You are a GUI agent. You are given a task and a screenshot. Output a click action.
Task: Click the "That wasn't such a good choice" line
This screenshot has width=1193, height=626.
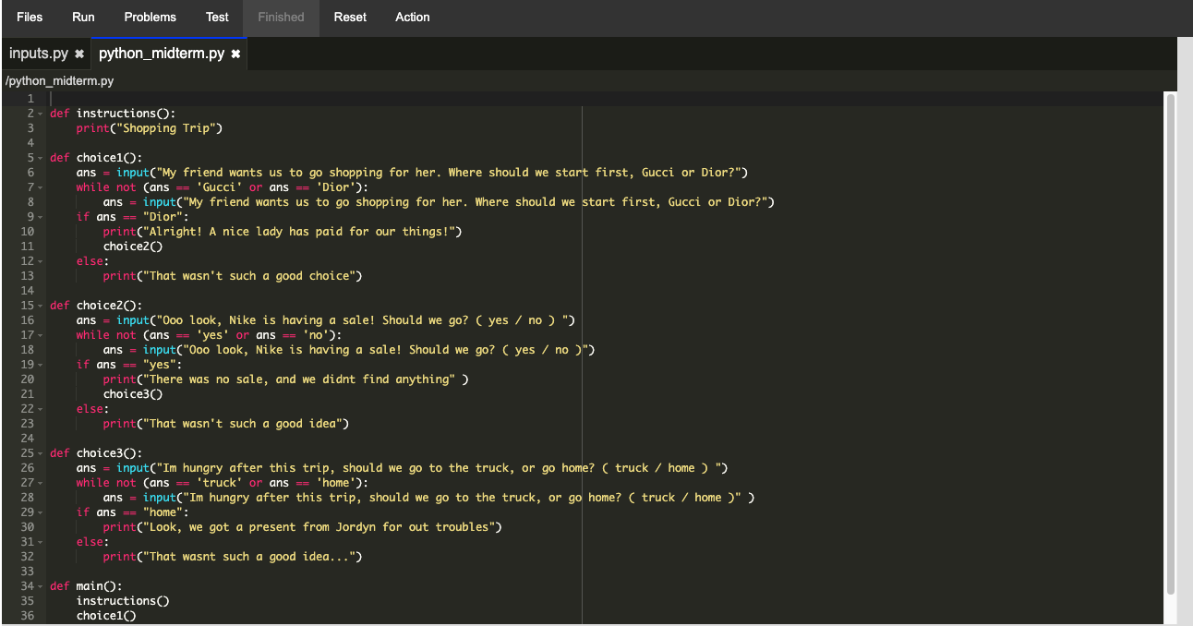point(233,276)
